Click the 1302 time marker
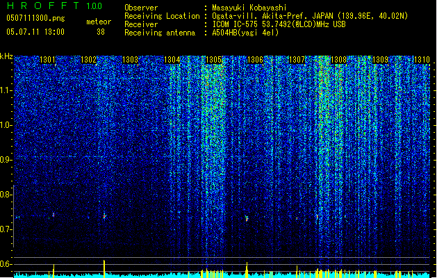This screenshot has height=278, width=437. point(88,60)
